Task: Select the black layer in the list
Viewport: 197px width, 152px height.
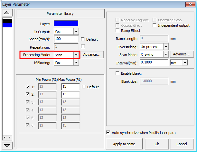Action: (x=7, y=21)
